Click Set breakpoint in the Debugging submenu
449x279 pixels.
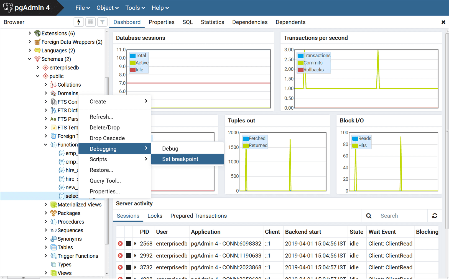pos(180,159)
